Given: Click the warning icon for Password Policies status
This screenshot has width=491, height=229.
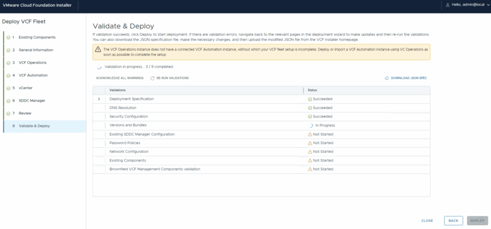Looking at the screenshot, I should click(310, 143).
